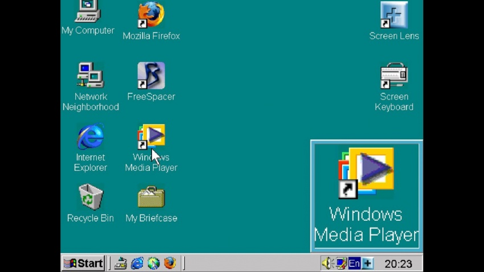Image resolution: width=484 pixels, height=272 pixels.
Task: Launch Internet Explorer from the Quick Launch bar
Action: [x=137, y=263]
